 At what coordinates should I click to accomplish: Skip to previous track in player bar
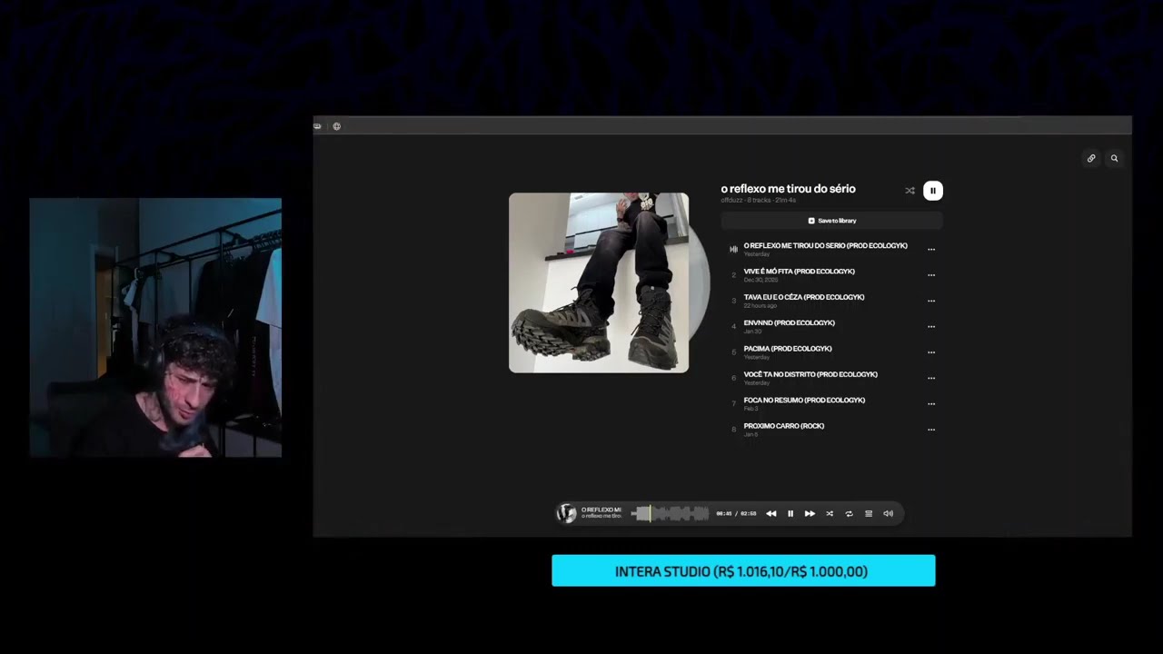770,513
